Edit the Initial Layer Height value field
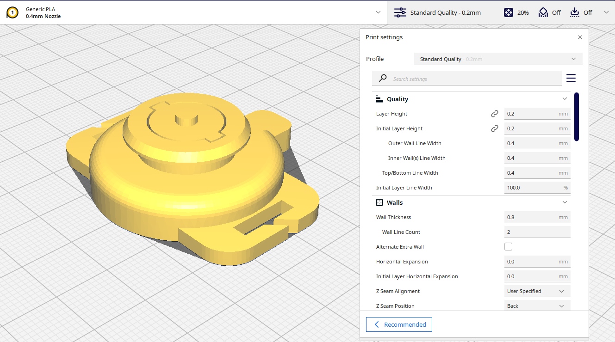Viewport: 615px width, 342px height. 537,128
